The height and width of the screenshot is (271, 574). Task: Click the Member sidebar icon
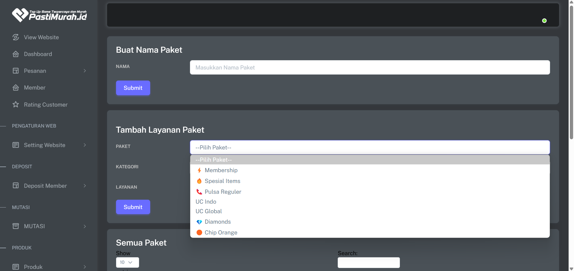[16, 88]
